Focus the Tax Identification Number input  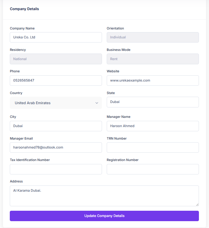pyautogui.click(x=56, y=169)
